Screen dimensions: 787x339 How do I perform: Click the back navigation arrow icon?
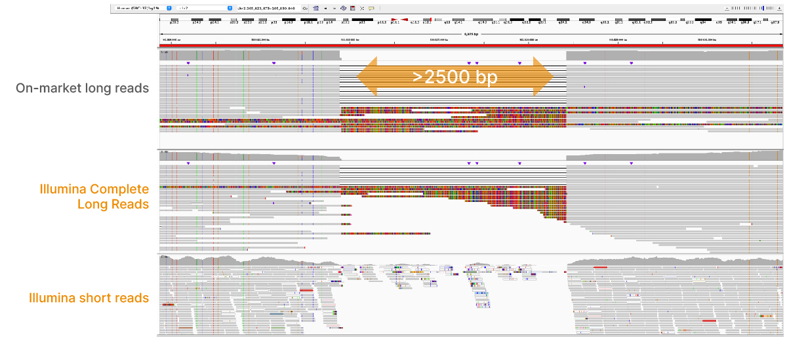[325, 9]
